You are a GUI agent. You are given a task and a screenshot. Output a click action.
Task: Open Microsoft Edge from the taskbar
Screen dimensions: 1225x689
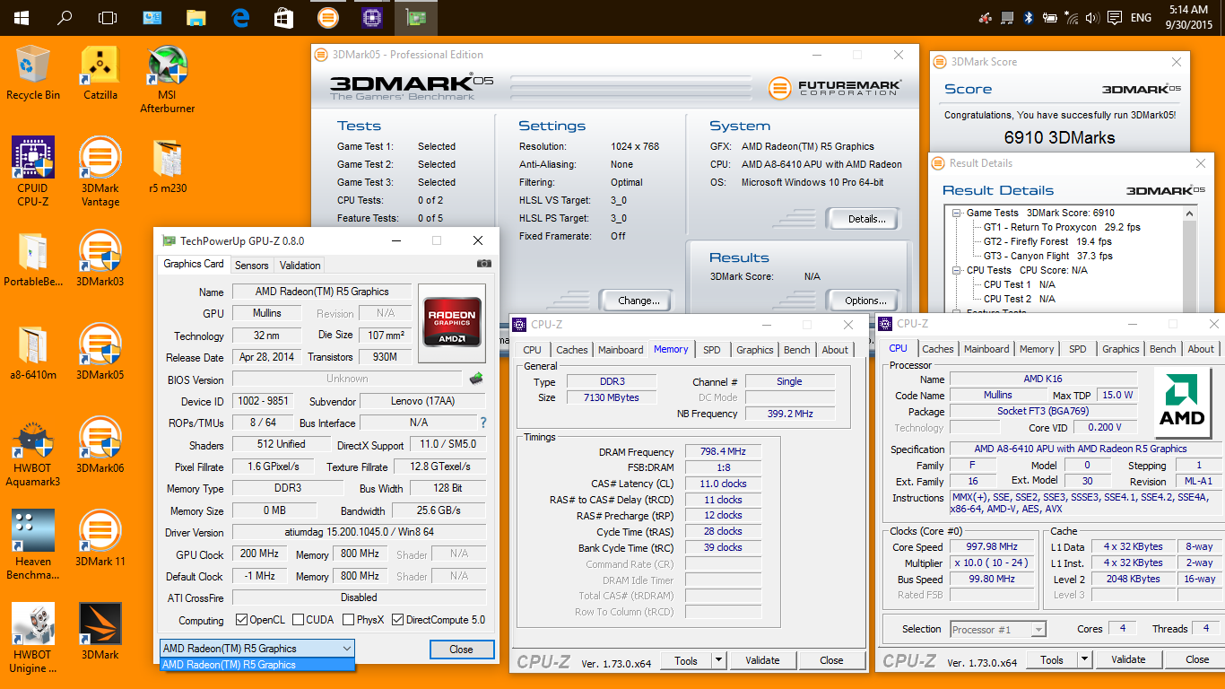coord(240,17)
